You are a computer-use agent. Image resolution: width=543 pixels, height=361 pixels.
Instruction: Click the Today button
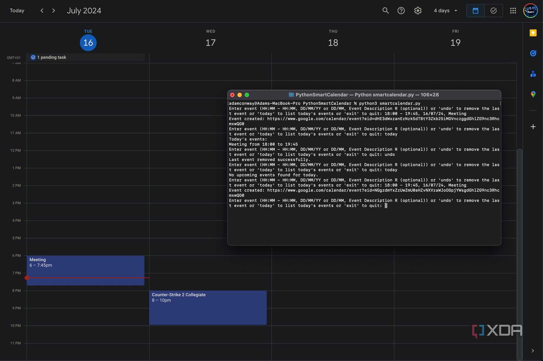[x=16, y=11]
